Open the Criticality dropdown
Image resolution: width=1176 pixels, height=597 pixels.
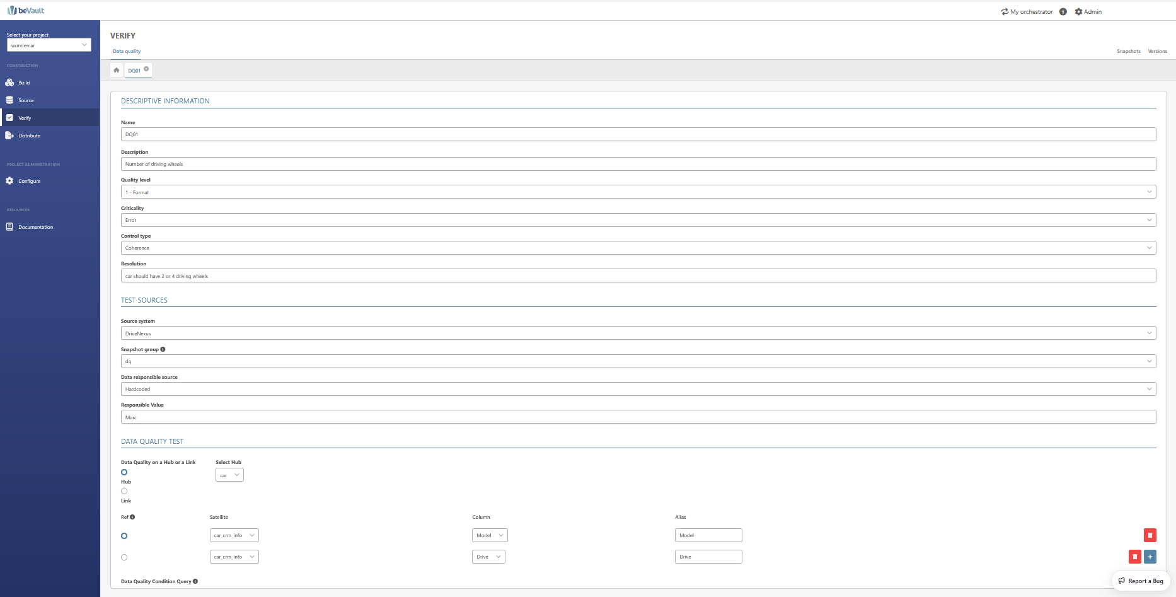638,220
